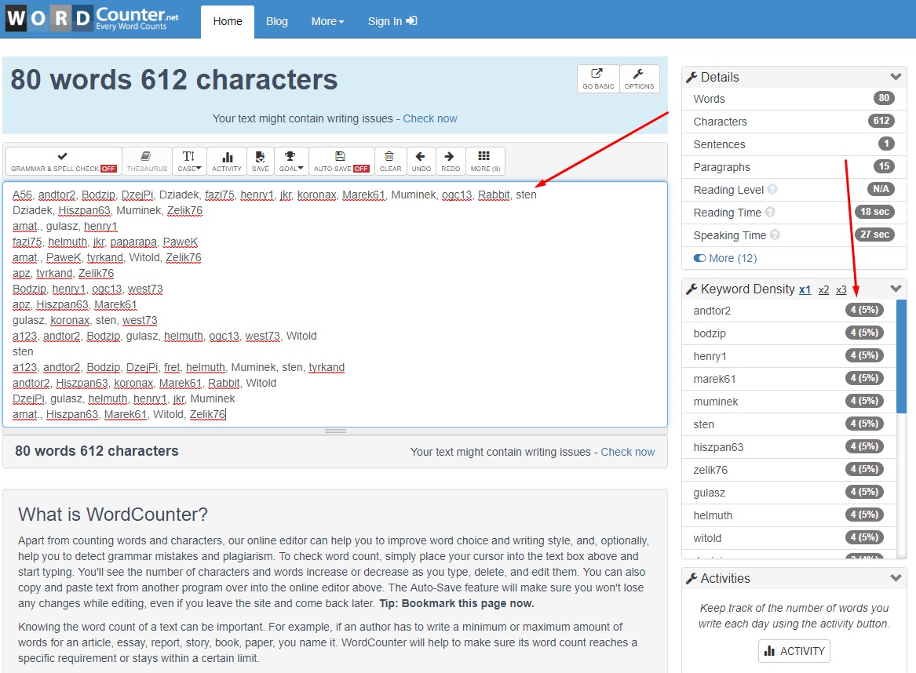916x673 pixels.
Task: Collapse the Details panel chevron
Action: [895, 77]
